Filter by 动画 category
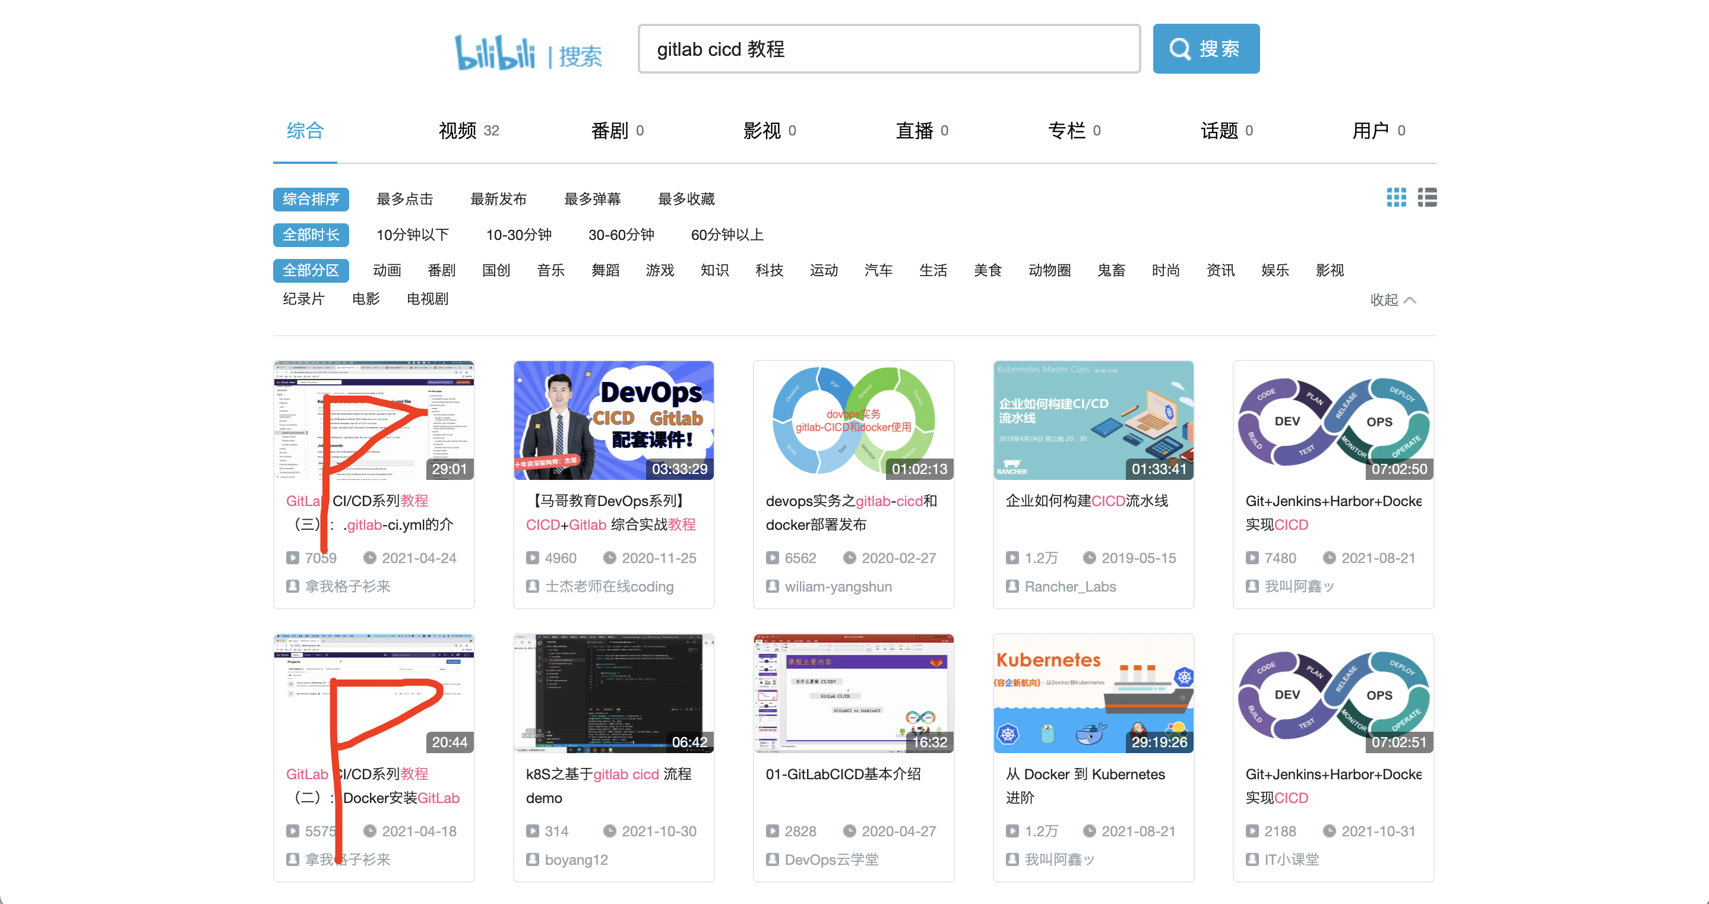The height and width of the screenshot is (904, 1709). (x=387, y=271)
